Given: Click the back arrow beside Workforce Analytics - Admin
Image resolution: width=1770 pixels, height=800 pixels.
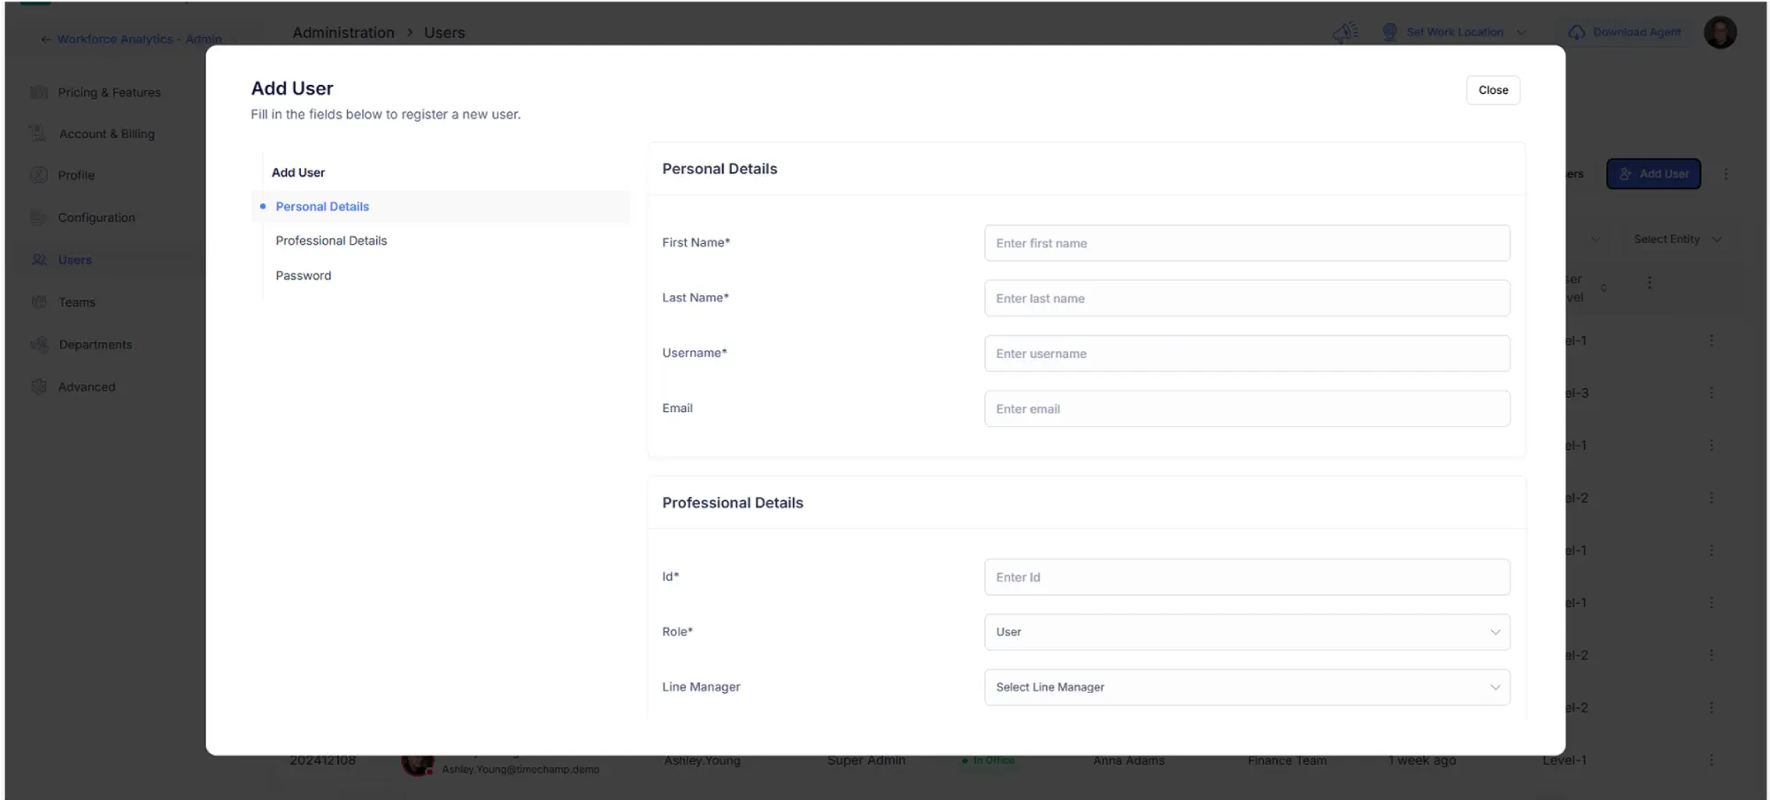Looking at the screenshot, I should coord(44,38).
